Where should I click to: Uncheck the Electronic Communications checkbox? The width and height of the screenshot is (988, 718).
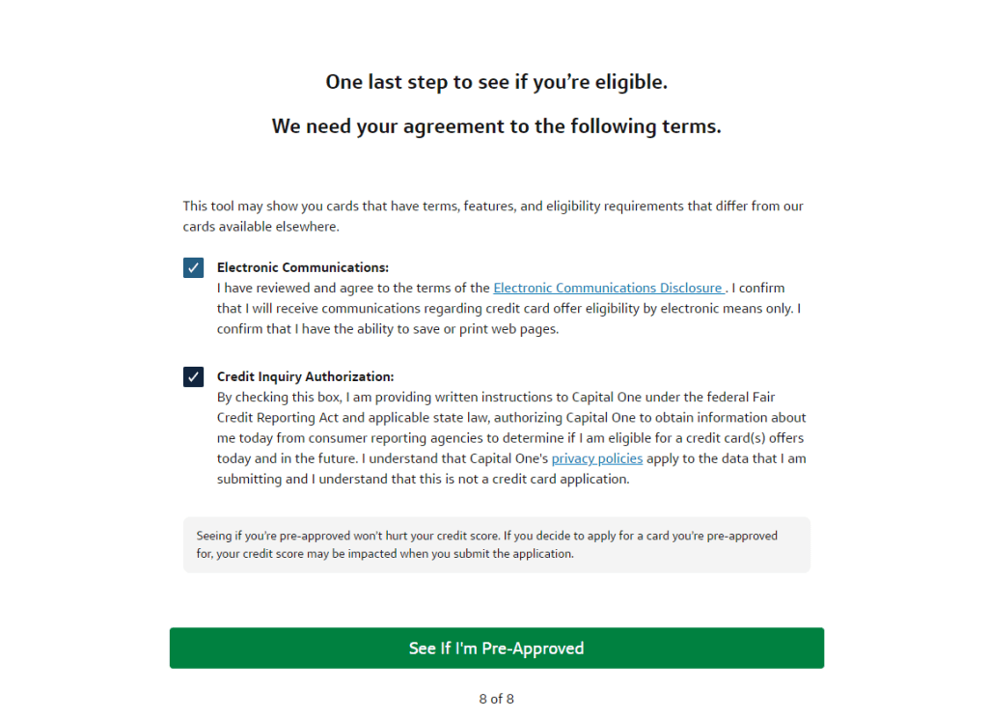pos(193,267)
